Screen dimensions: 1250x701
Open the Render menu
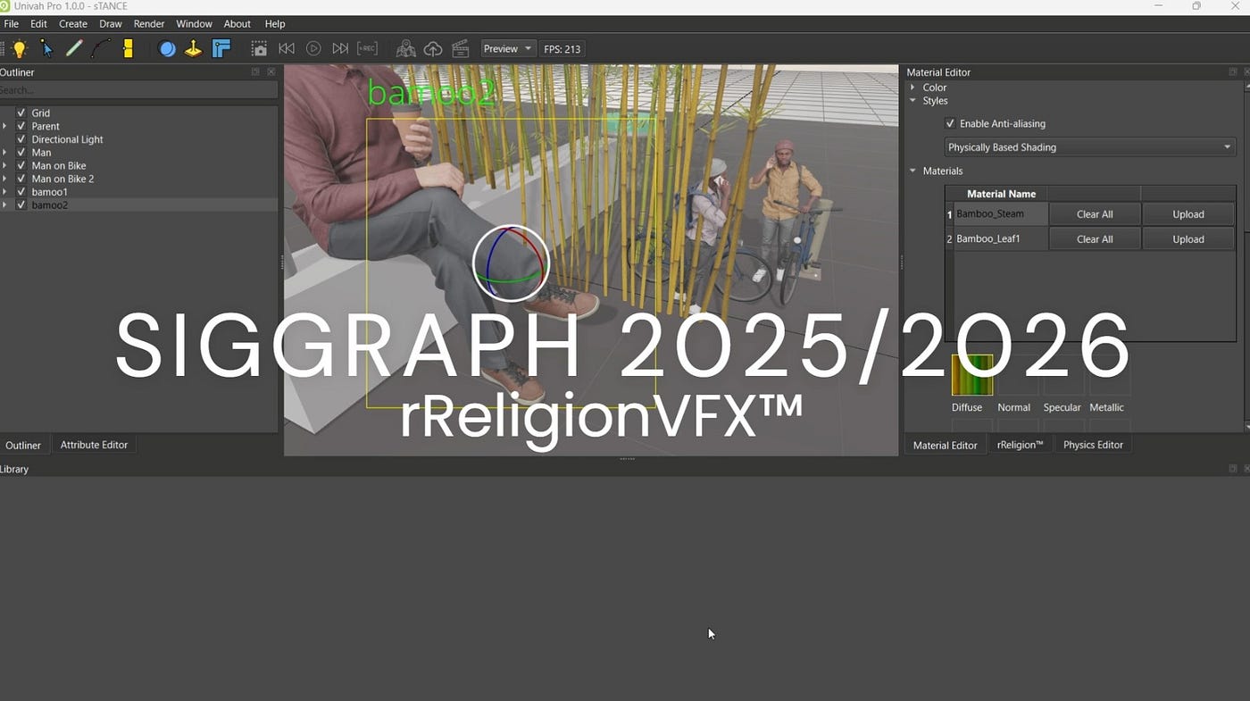(149, 24)
